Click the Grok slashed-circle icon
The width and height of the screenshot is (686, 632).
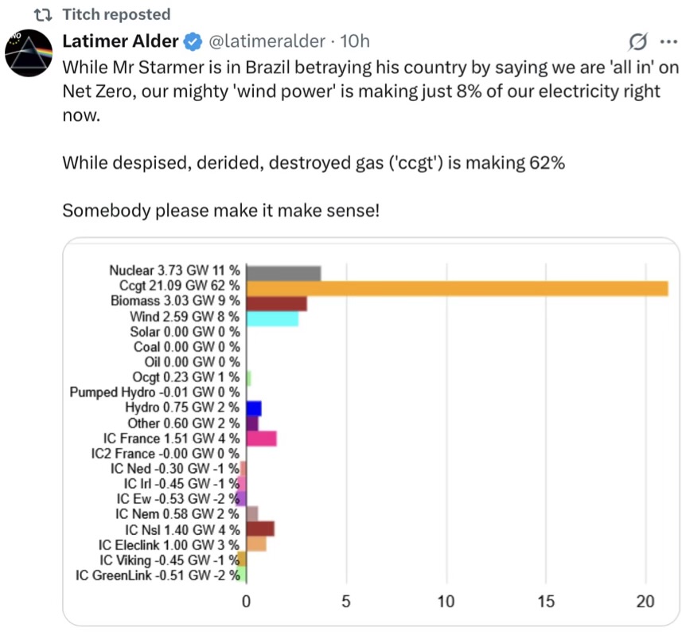[637, 42]
